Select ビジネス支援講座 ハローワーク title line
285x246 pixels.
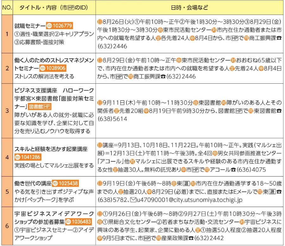tap(54, 90)
